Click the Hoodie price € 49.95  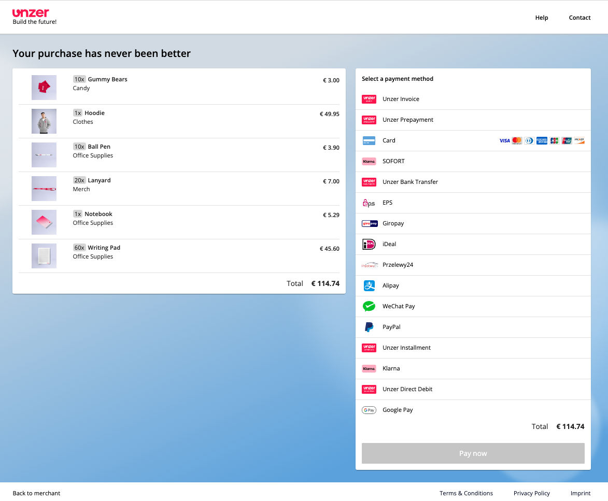[x=329, y=114]
